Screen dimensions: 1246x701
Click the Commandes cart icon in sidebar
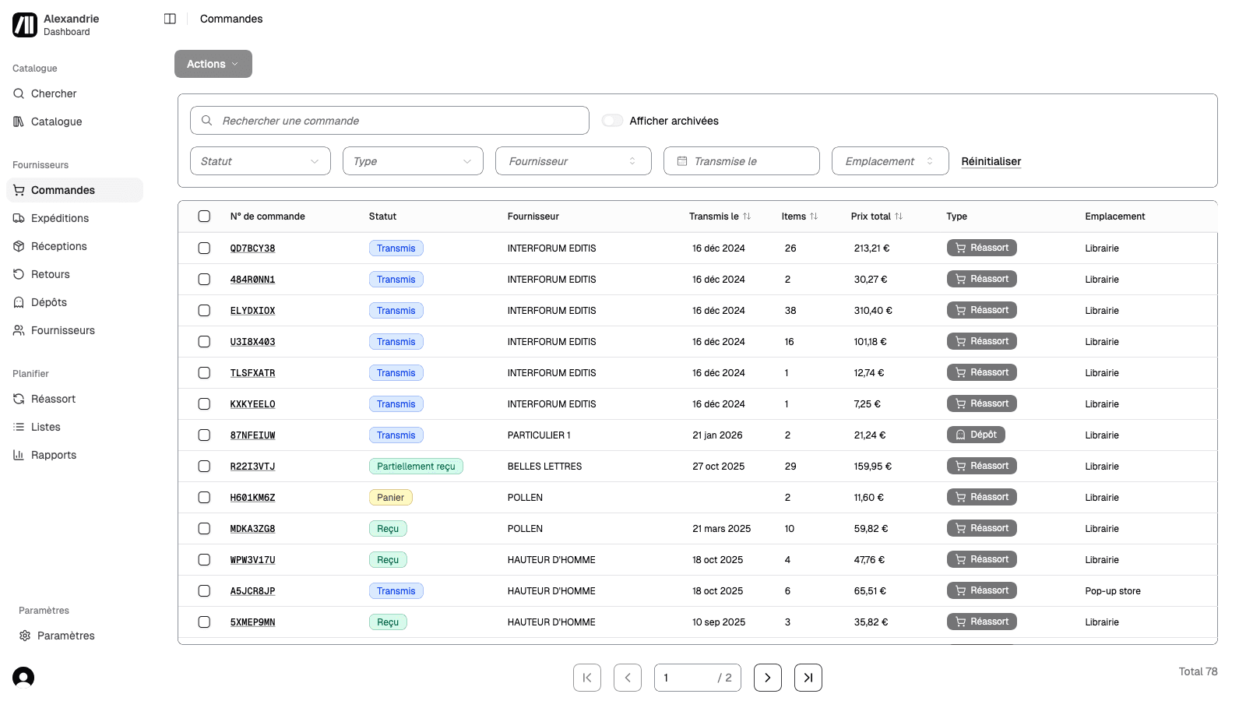(x=19, y=190)
